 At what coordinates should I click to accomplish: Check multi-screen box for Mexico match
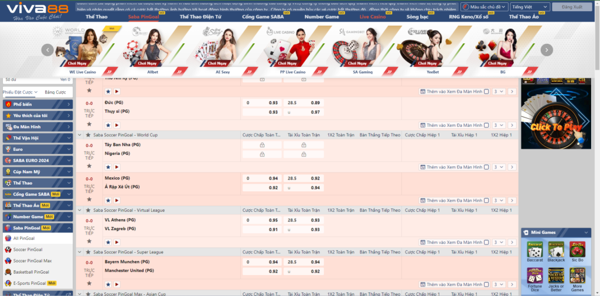(x=486, y=200)
